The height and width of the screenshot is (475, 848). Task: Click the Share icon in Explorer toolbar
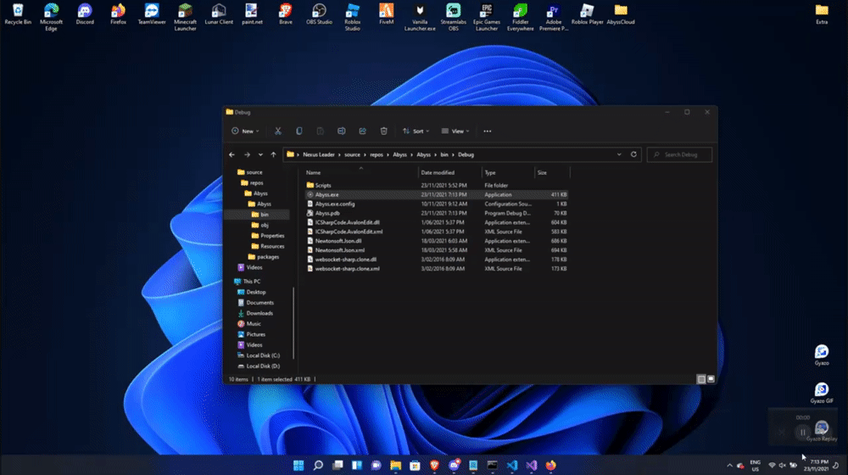(x=363, y=131)
